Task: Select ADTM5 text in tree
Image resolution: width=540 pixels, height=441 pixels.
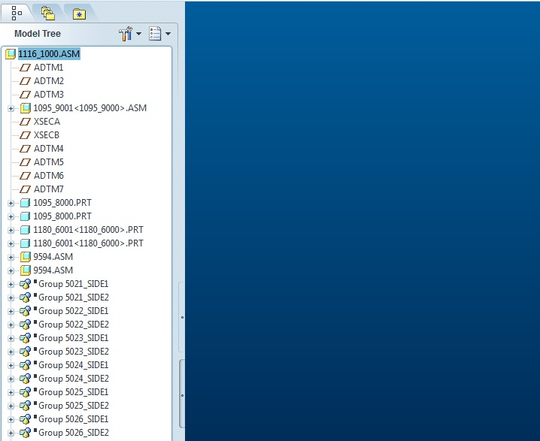Action: click(x=49, y=162)
